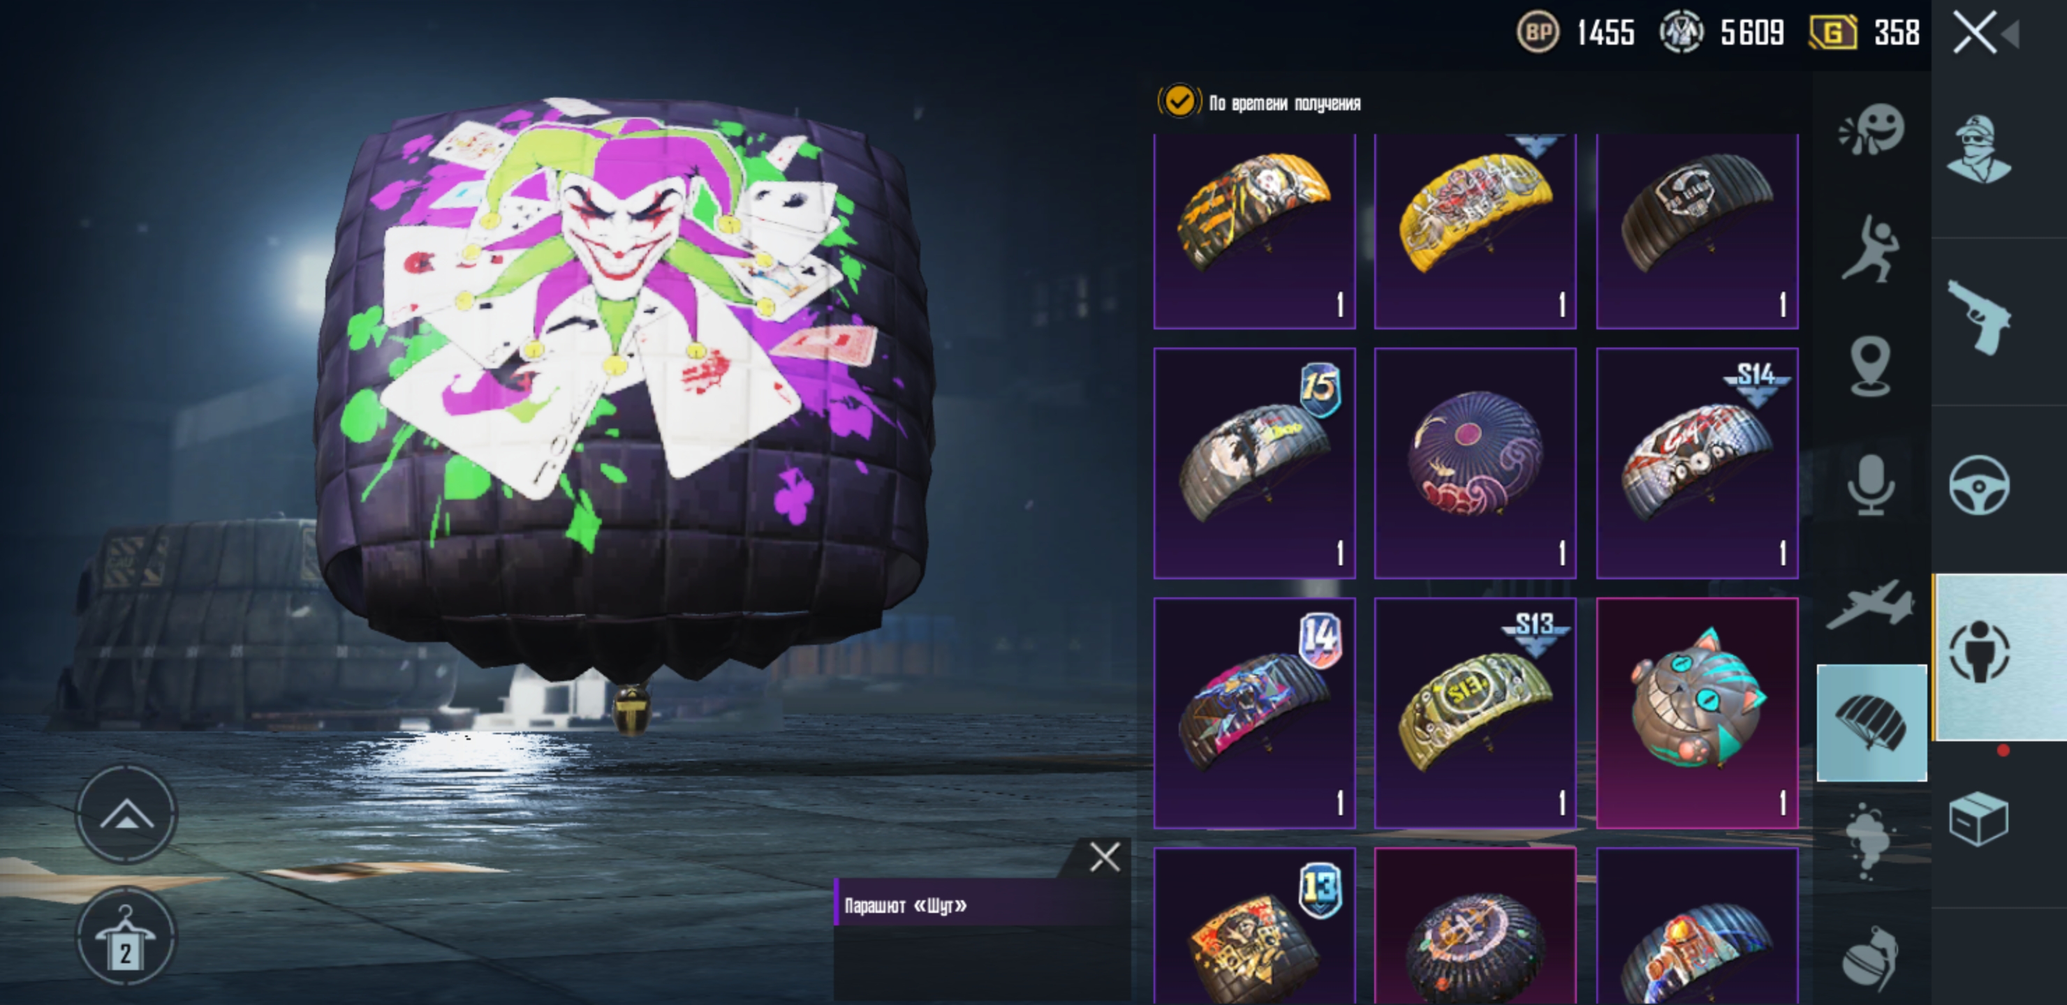Open the steering wheel vehicles tab
2067x1005 pixels.
tap(1980, 485)
